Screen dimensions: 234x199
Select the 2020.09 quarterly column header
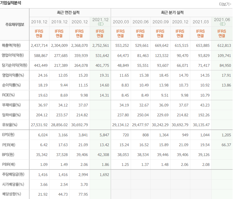pos(160,22)
